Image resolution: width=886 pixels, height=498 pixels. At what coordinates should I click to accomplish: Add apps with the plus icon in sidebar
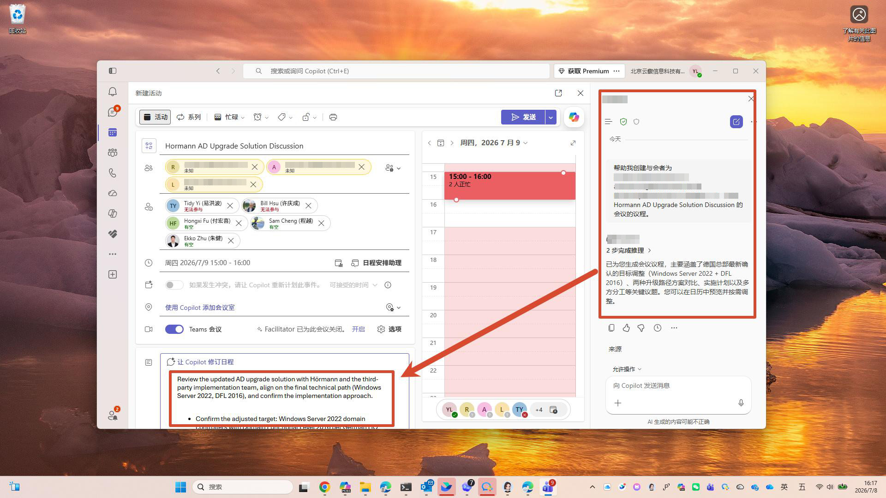(x=113, y=274)
